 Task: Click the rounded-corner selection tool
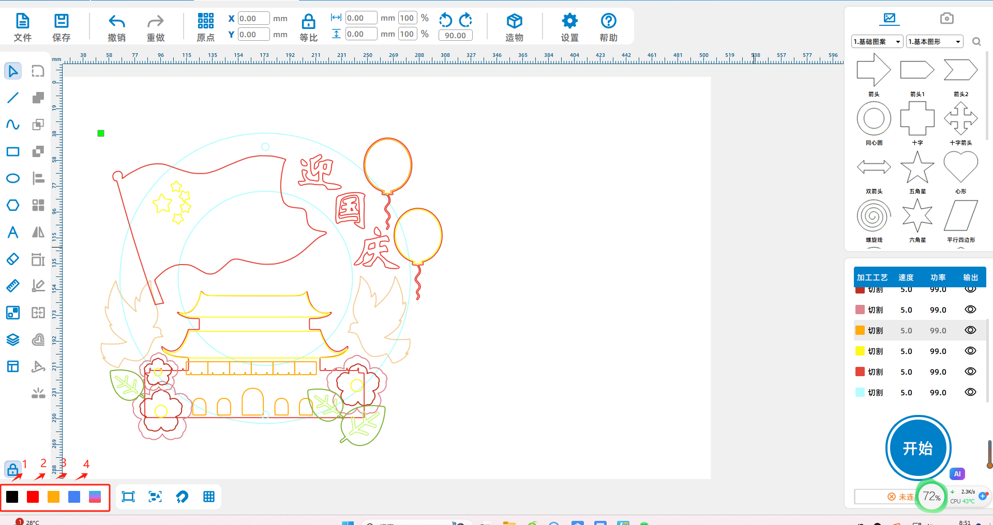click(38, 71)
